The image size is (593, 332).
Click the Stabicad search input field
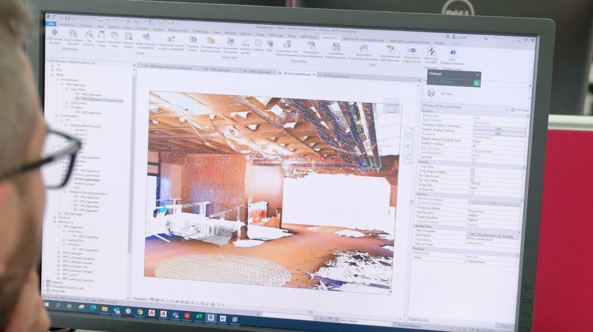(x=450, y=82)
